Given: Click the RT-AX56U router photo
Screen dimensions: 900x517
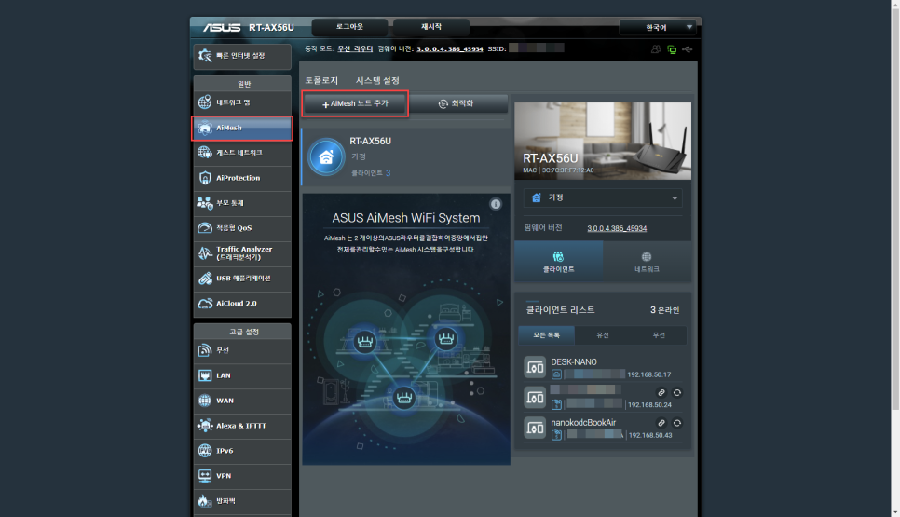Looking at the screenshot, I should point(603,142).
